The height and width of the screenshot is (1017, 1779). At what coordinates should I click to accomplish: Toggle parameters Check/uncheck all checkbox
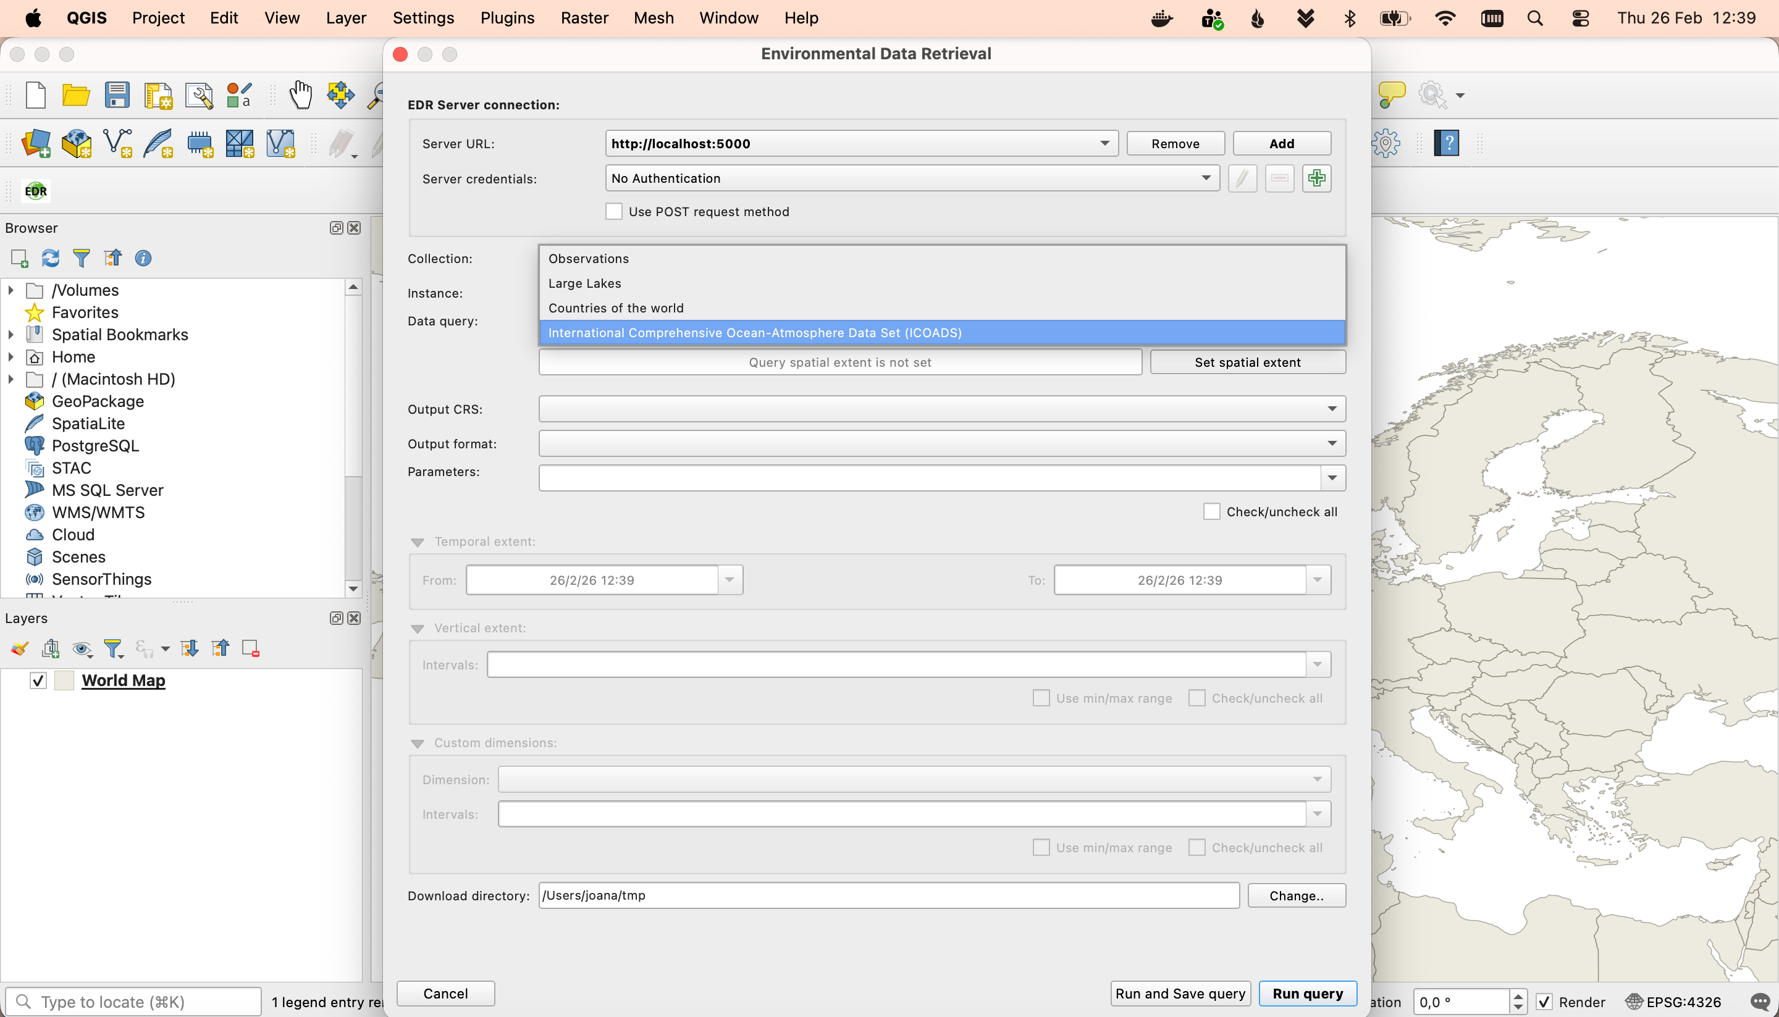(1211, 511)
